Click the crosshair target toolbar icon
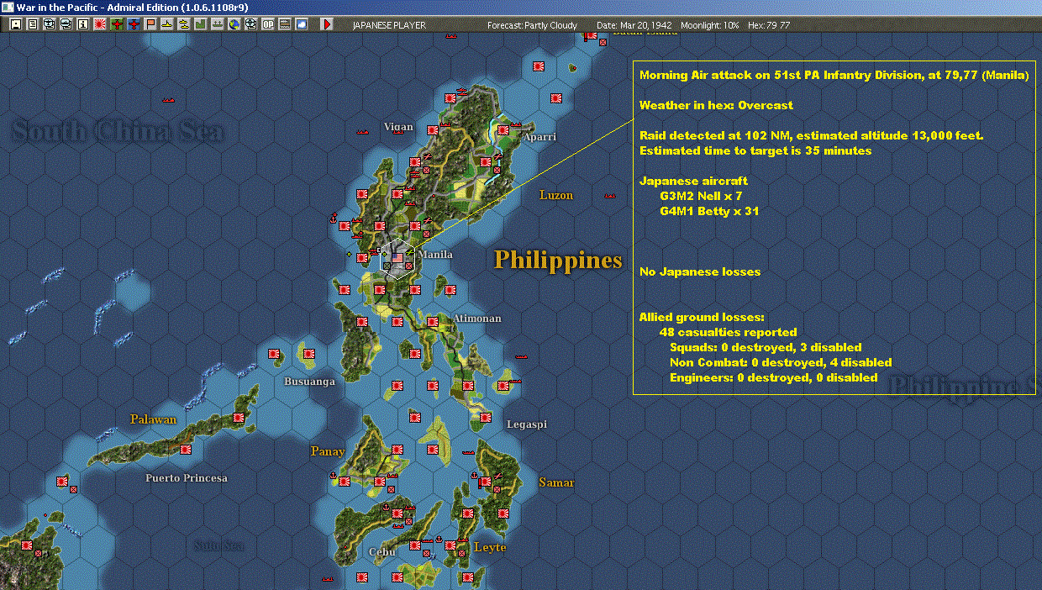The width and height of the screenshot is (1042, 590). click(251, 24)
